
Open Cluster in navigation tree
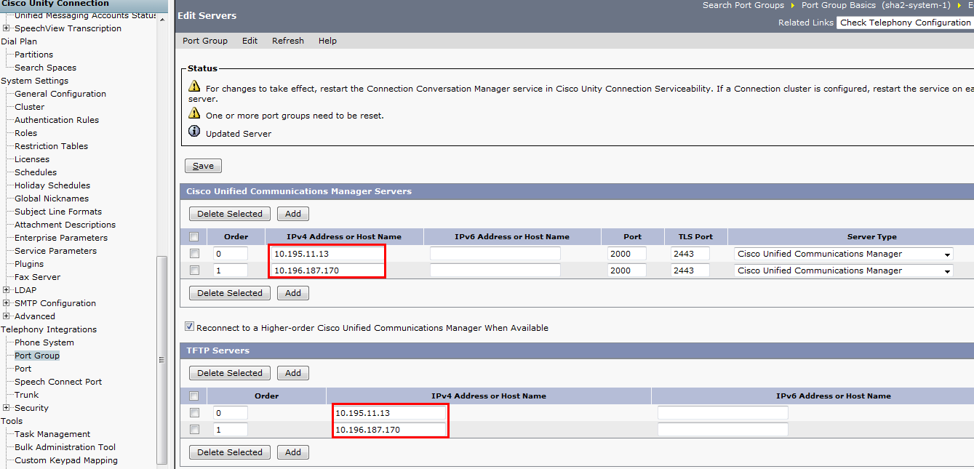29,107
